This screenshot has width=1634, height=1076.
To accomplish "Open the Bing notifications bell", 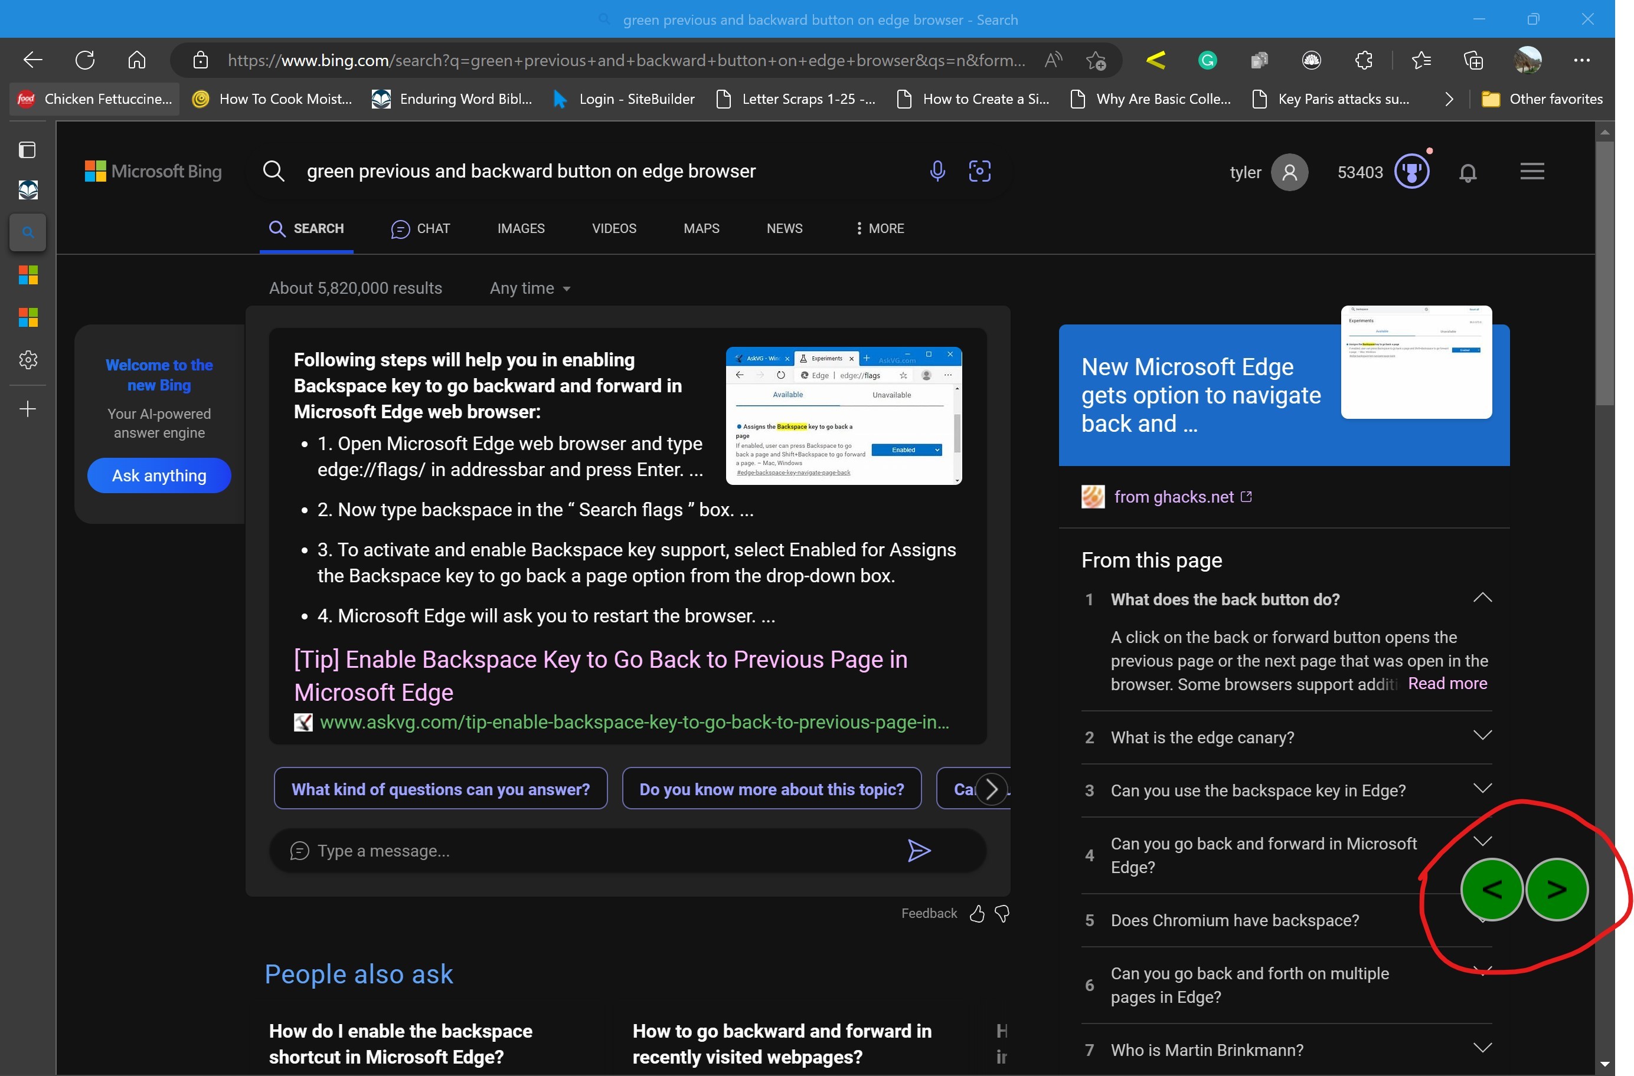I will (1468, 172).
